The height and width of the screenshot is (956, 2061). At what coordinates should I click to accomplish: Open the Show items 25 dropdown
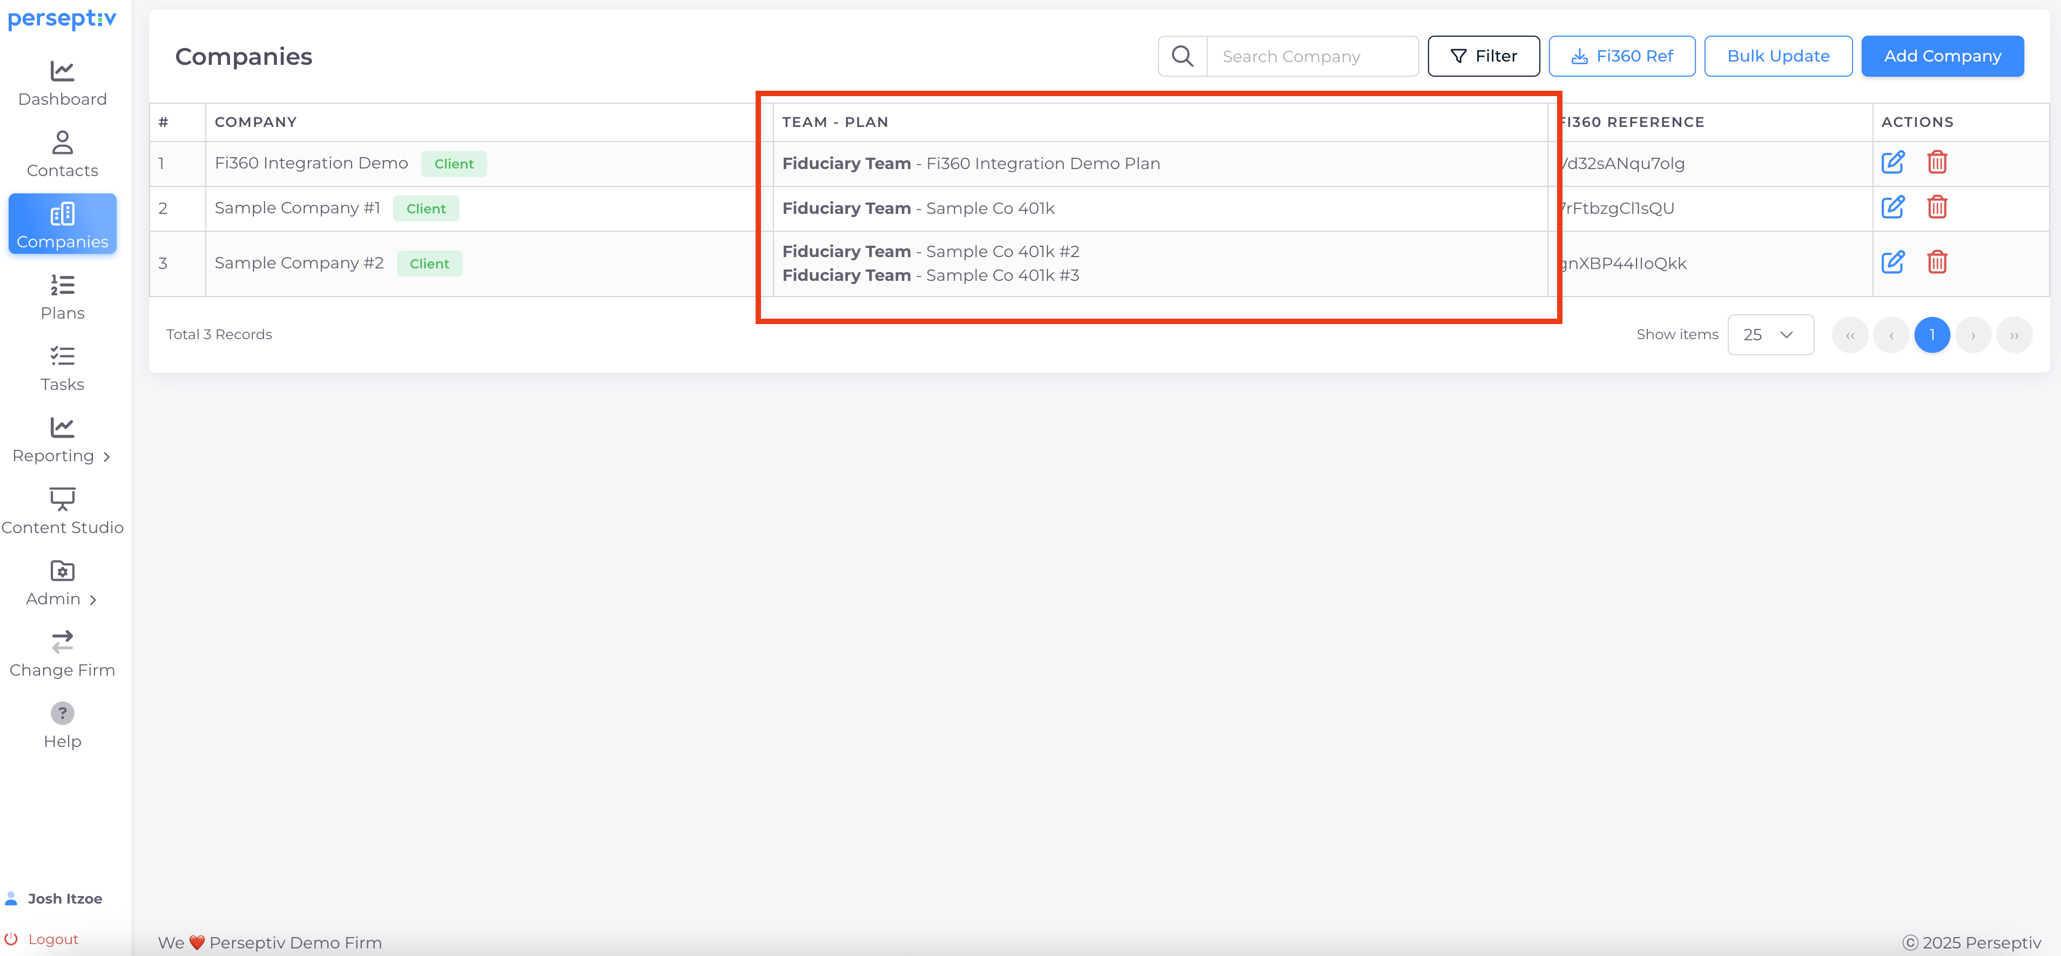click(1770, 334)
